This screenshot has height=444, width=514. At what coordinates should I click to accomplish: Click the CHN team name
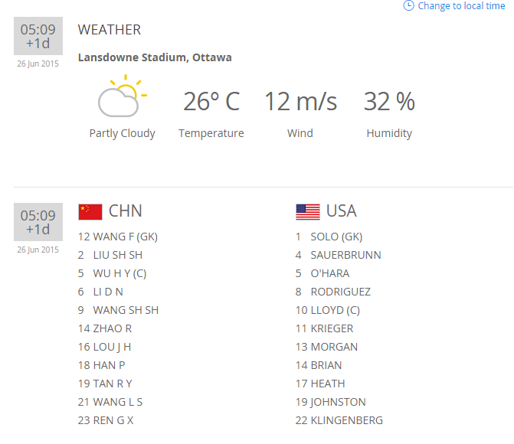point(126,211)
